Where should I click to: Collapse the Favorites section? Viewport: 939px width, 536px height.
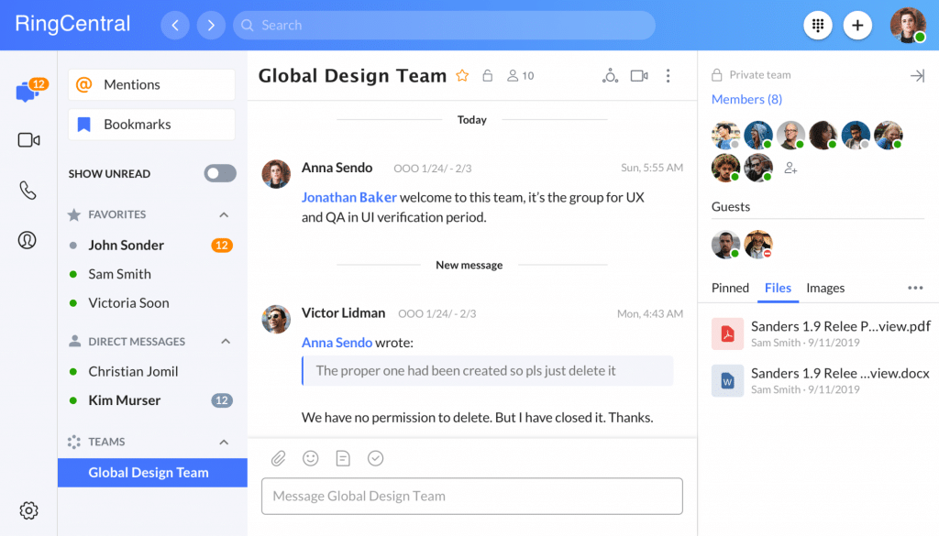[224, 214]
